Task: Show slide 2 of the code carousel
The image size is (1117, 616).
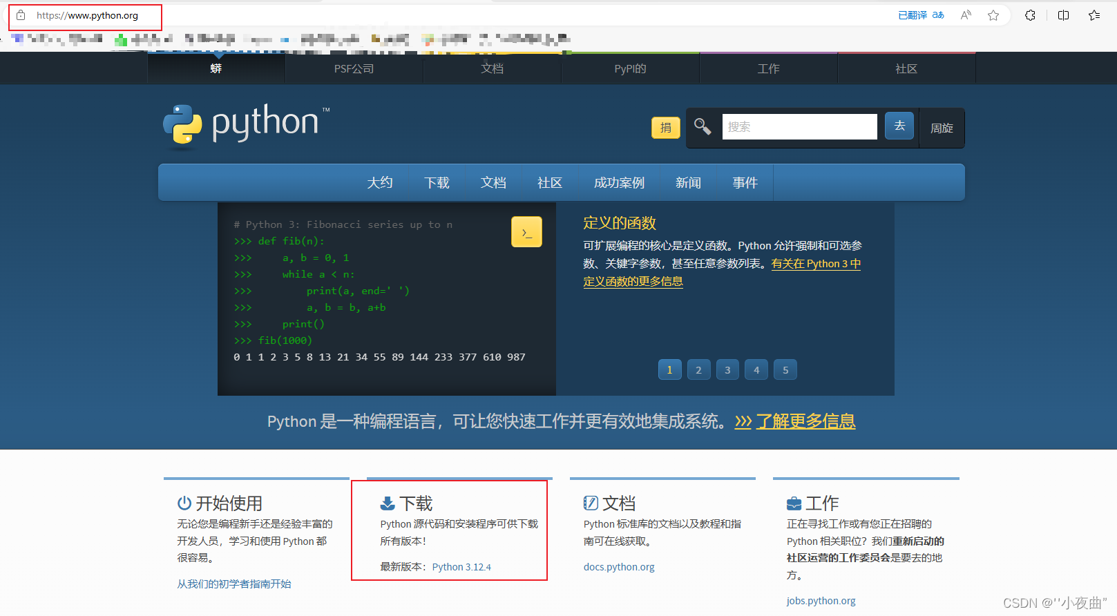Action: coord(698,369)
